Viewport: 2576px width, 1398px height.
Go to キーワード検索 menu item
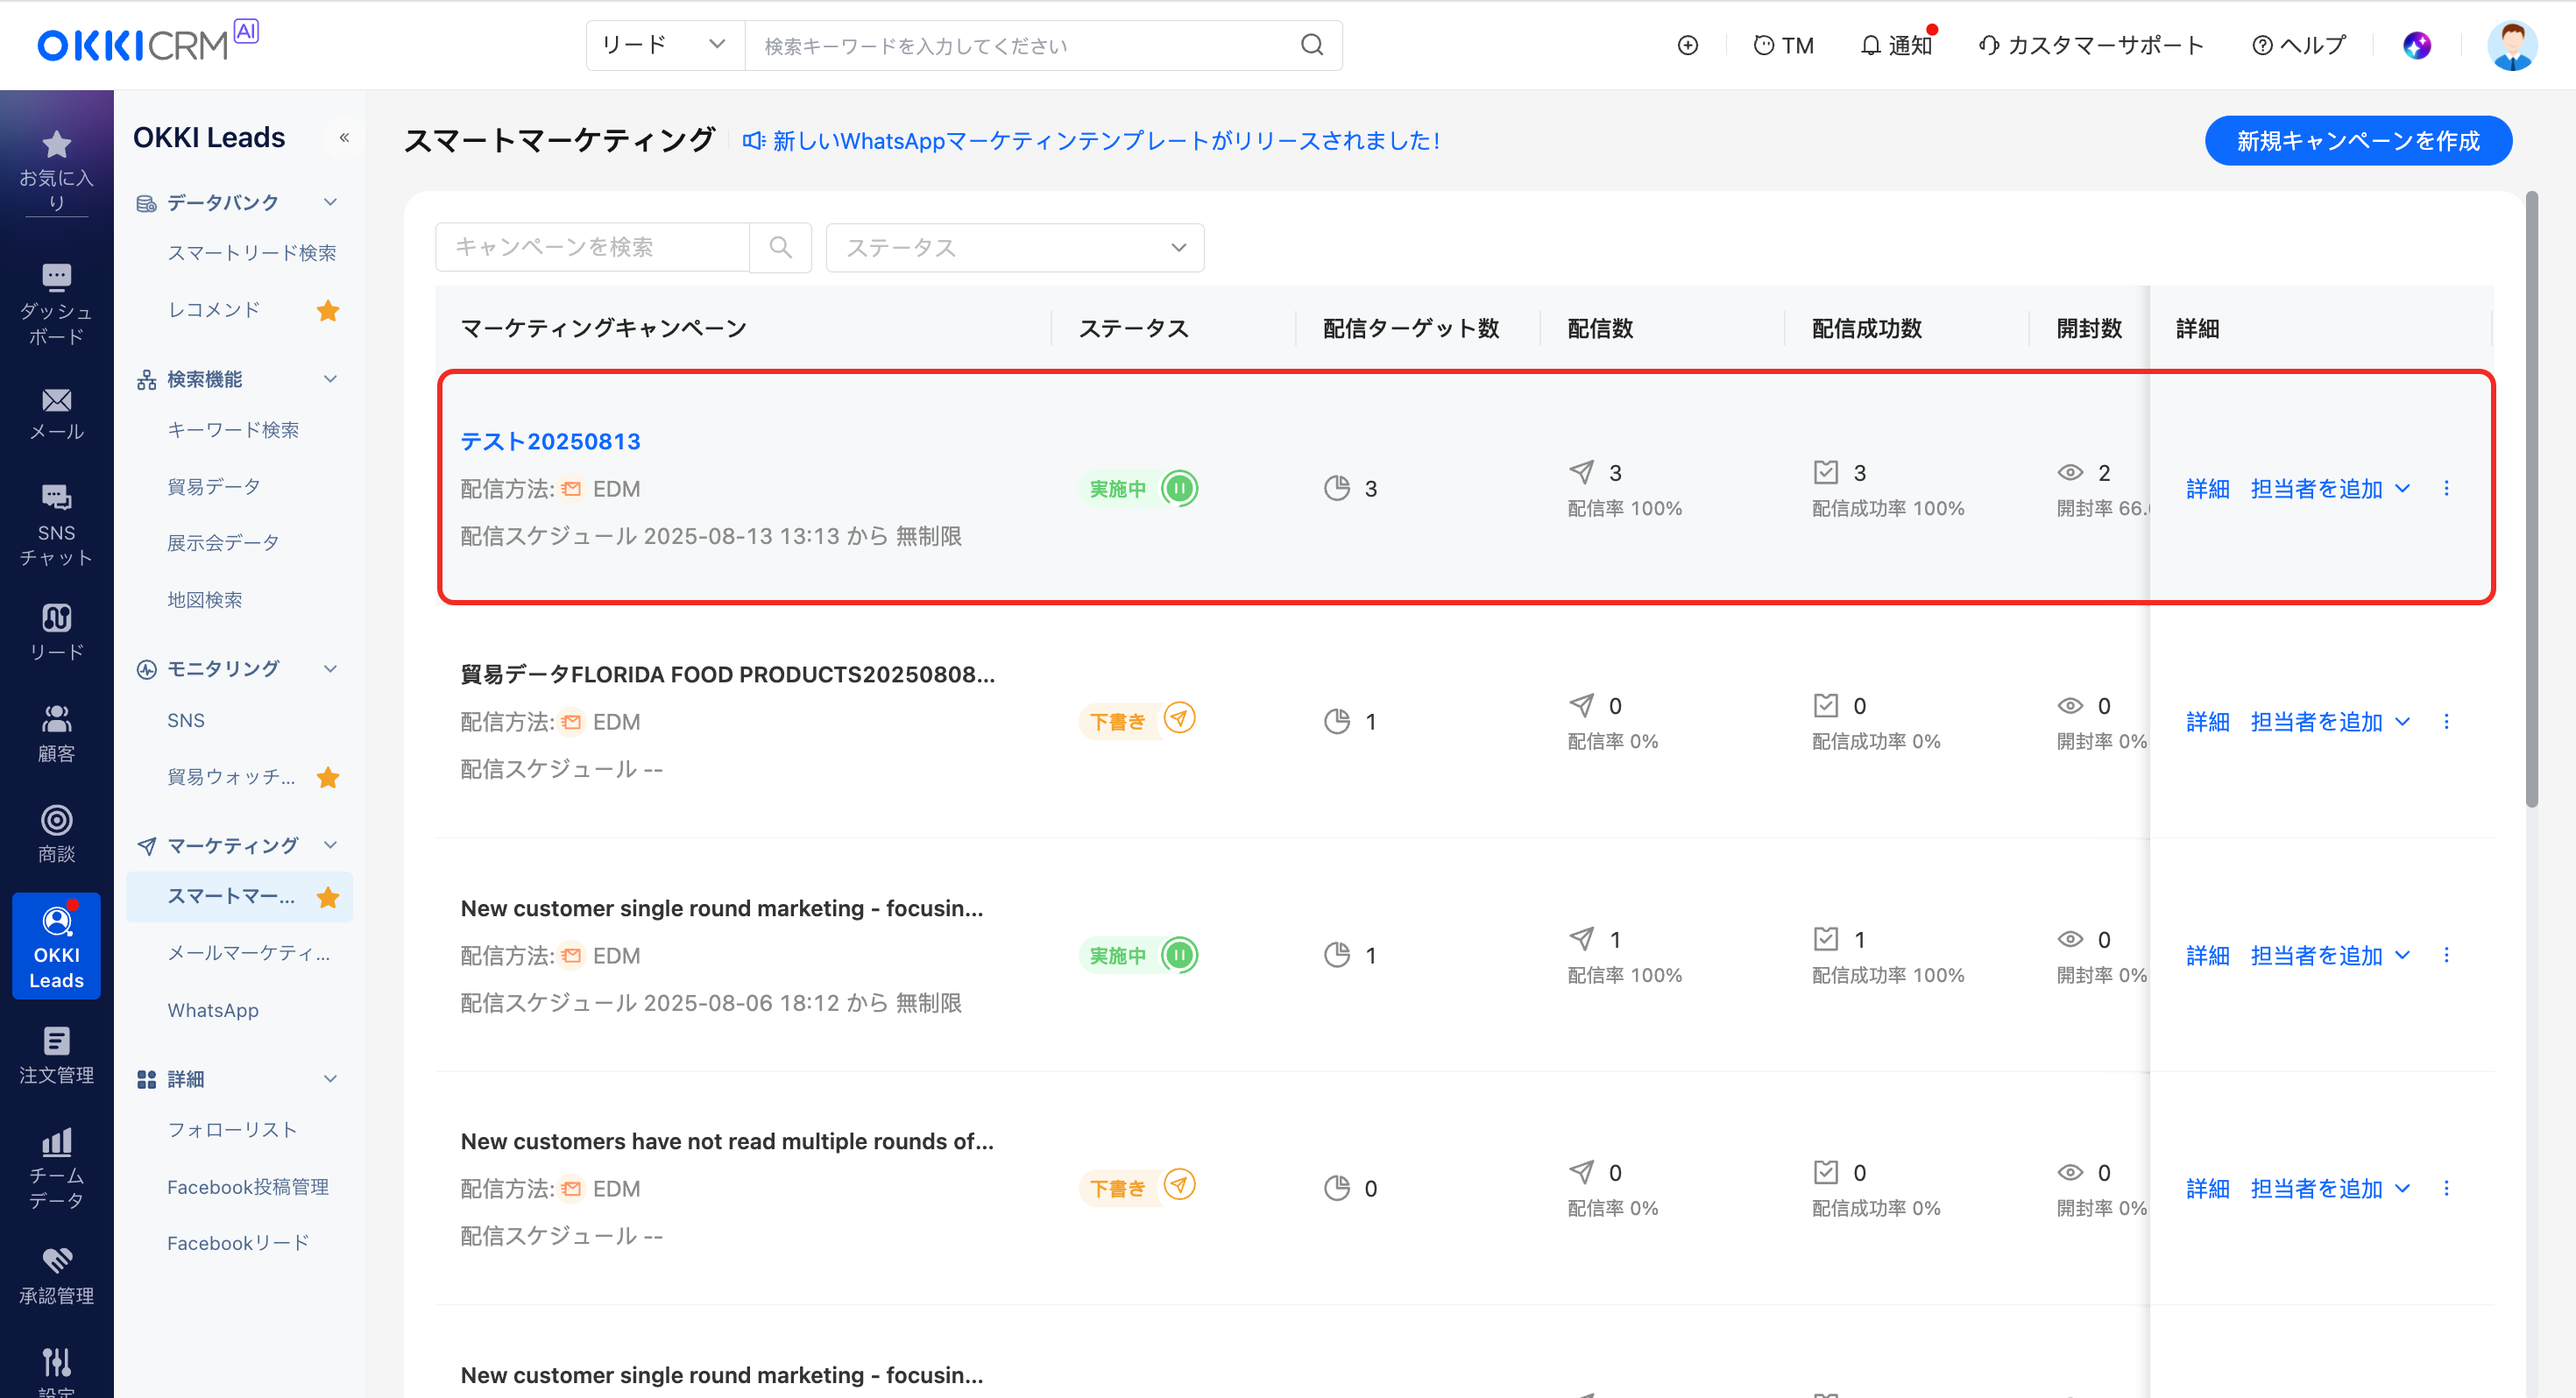233,430
